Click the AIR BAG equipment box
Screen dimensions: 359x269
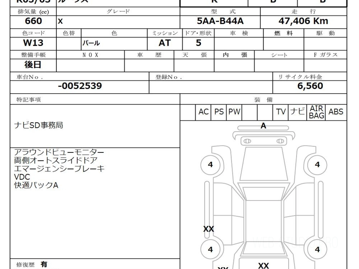(x=317, y=112)
